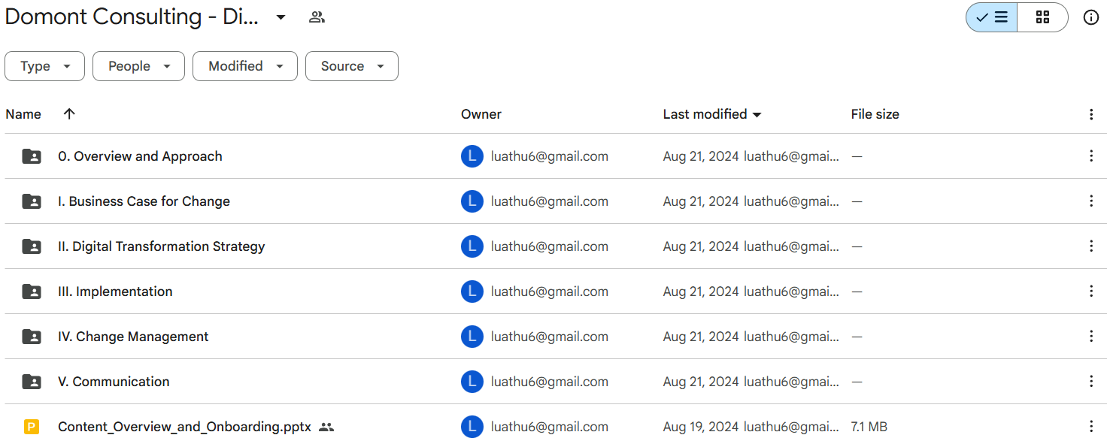Open the Modified filter chip

pos(244,66)
